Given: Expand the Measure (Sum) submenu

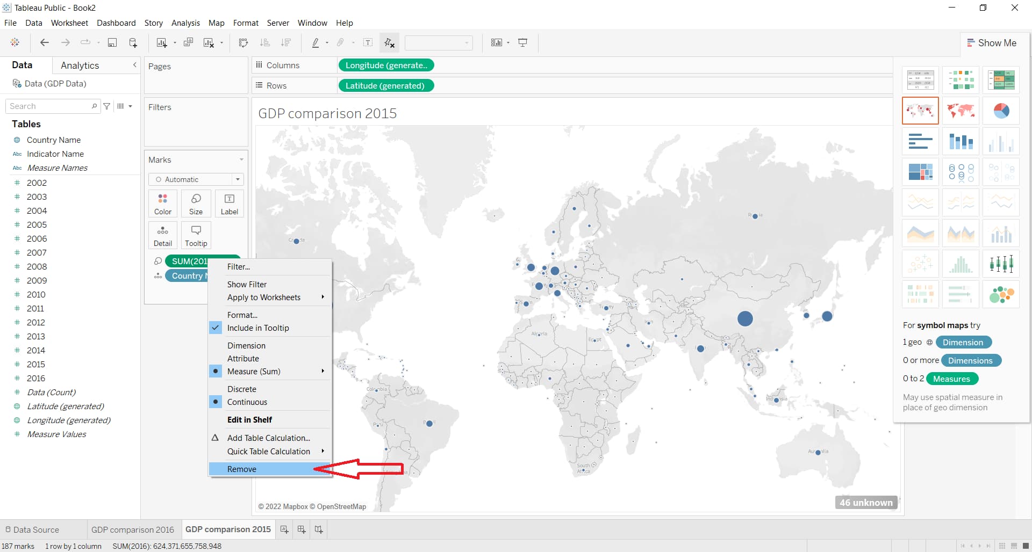Looking at the screenshot, I should coord(322,371).
